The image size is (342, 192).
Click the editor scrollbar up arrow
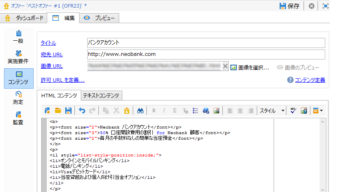[322, 122]
